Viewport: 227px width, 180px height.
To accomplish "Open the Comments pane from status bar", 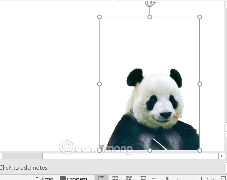I will 74,178.
